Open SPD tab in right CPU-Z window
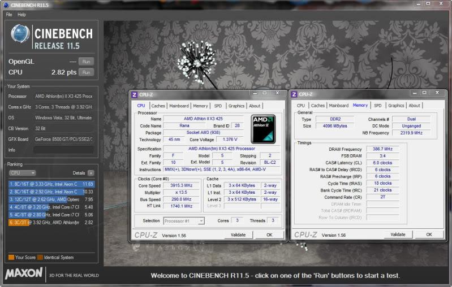Image resolution: width=452 pixels, height=287 pixels. (x=378, y=106)
